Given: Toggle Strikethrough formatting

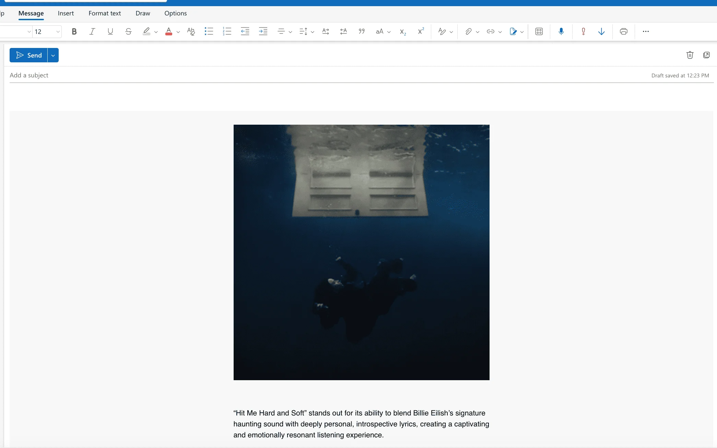Looking at the screenshot, I should [128, 32].
